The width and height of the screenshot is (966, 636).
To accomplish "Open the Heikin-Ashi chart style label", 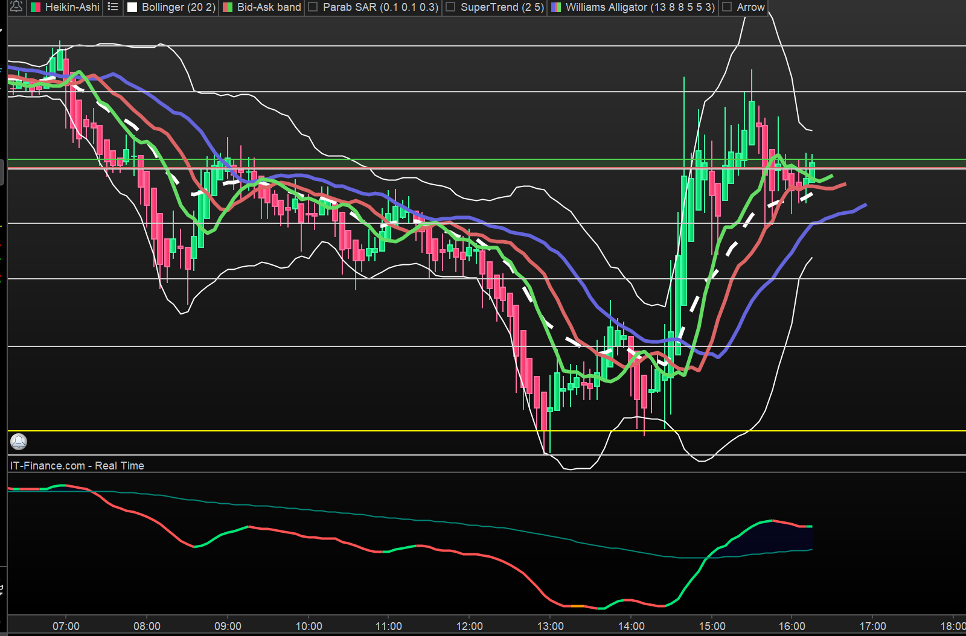I will pyautogui.click(x=72, y=7).
